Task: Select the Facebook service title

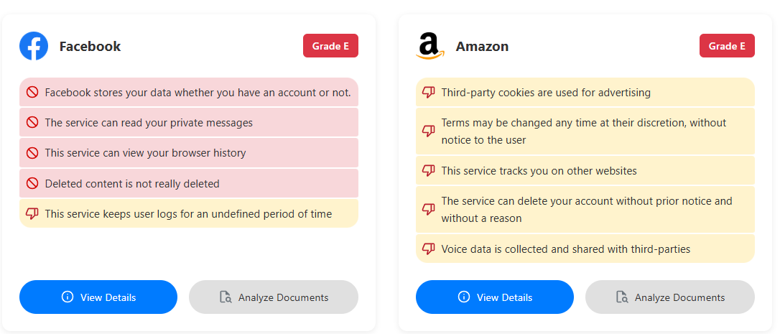Action: [x=90, y=47]
